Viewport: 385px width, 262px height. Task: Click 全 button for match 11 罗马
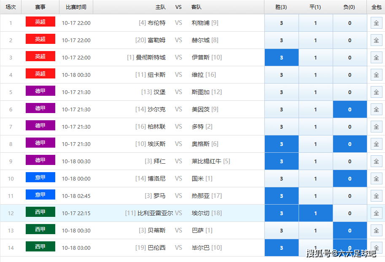(x=376, y=196)
